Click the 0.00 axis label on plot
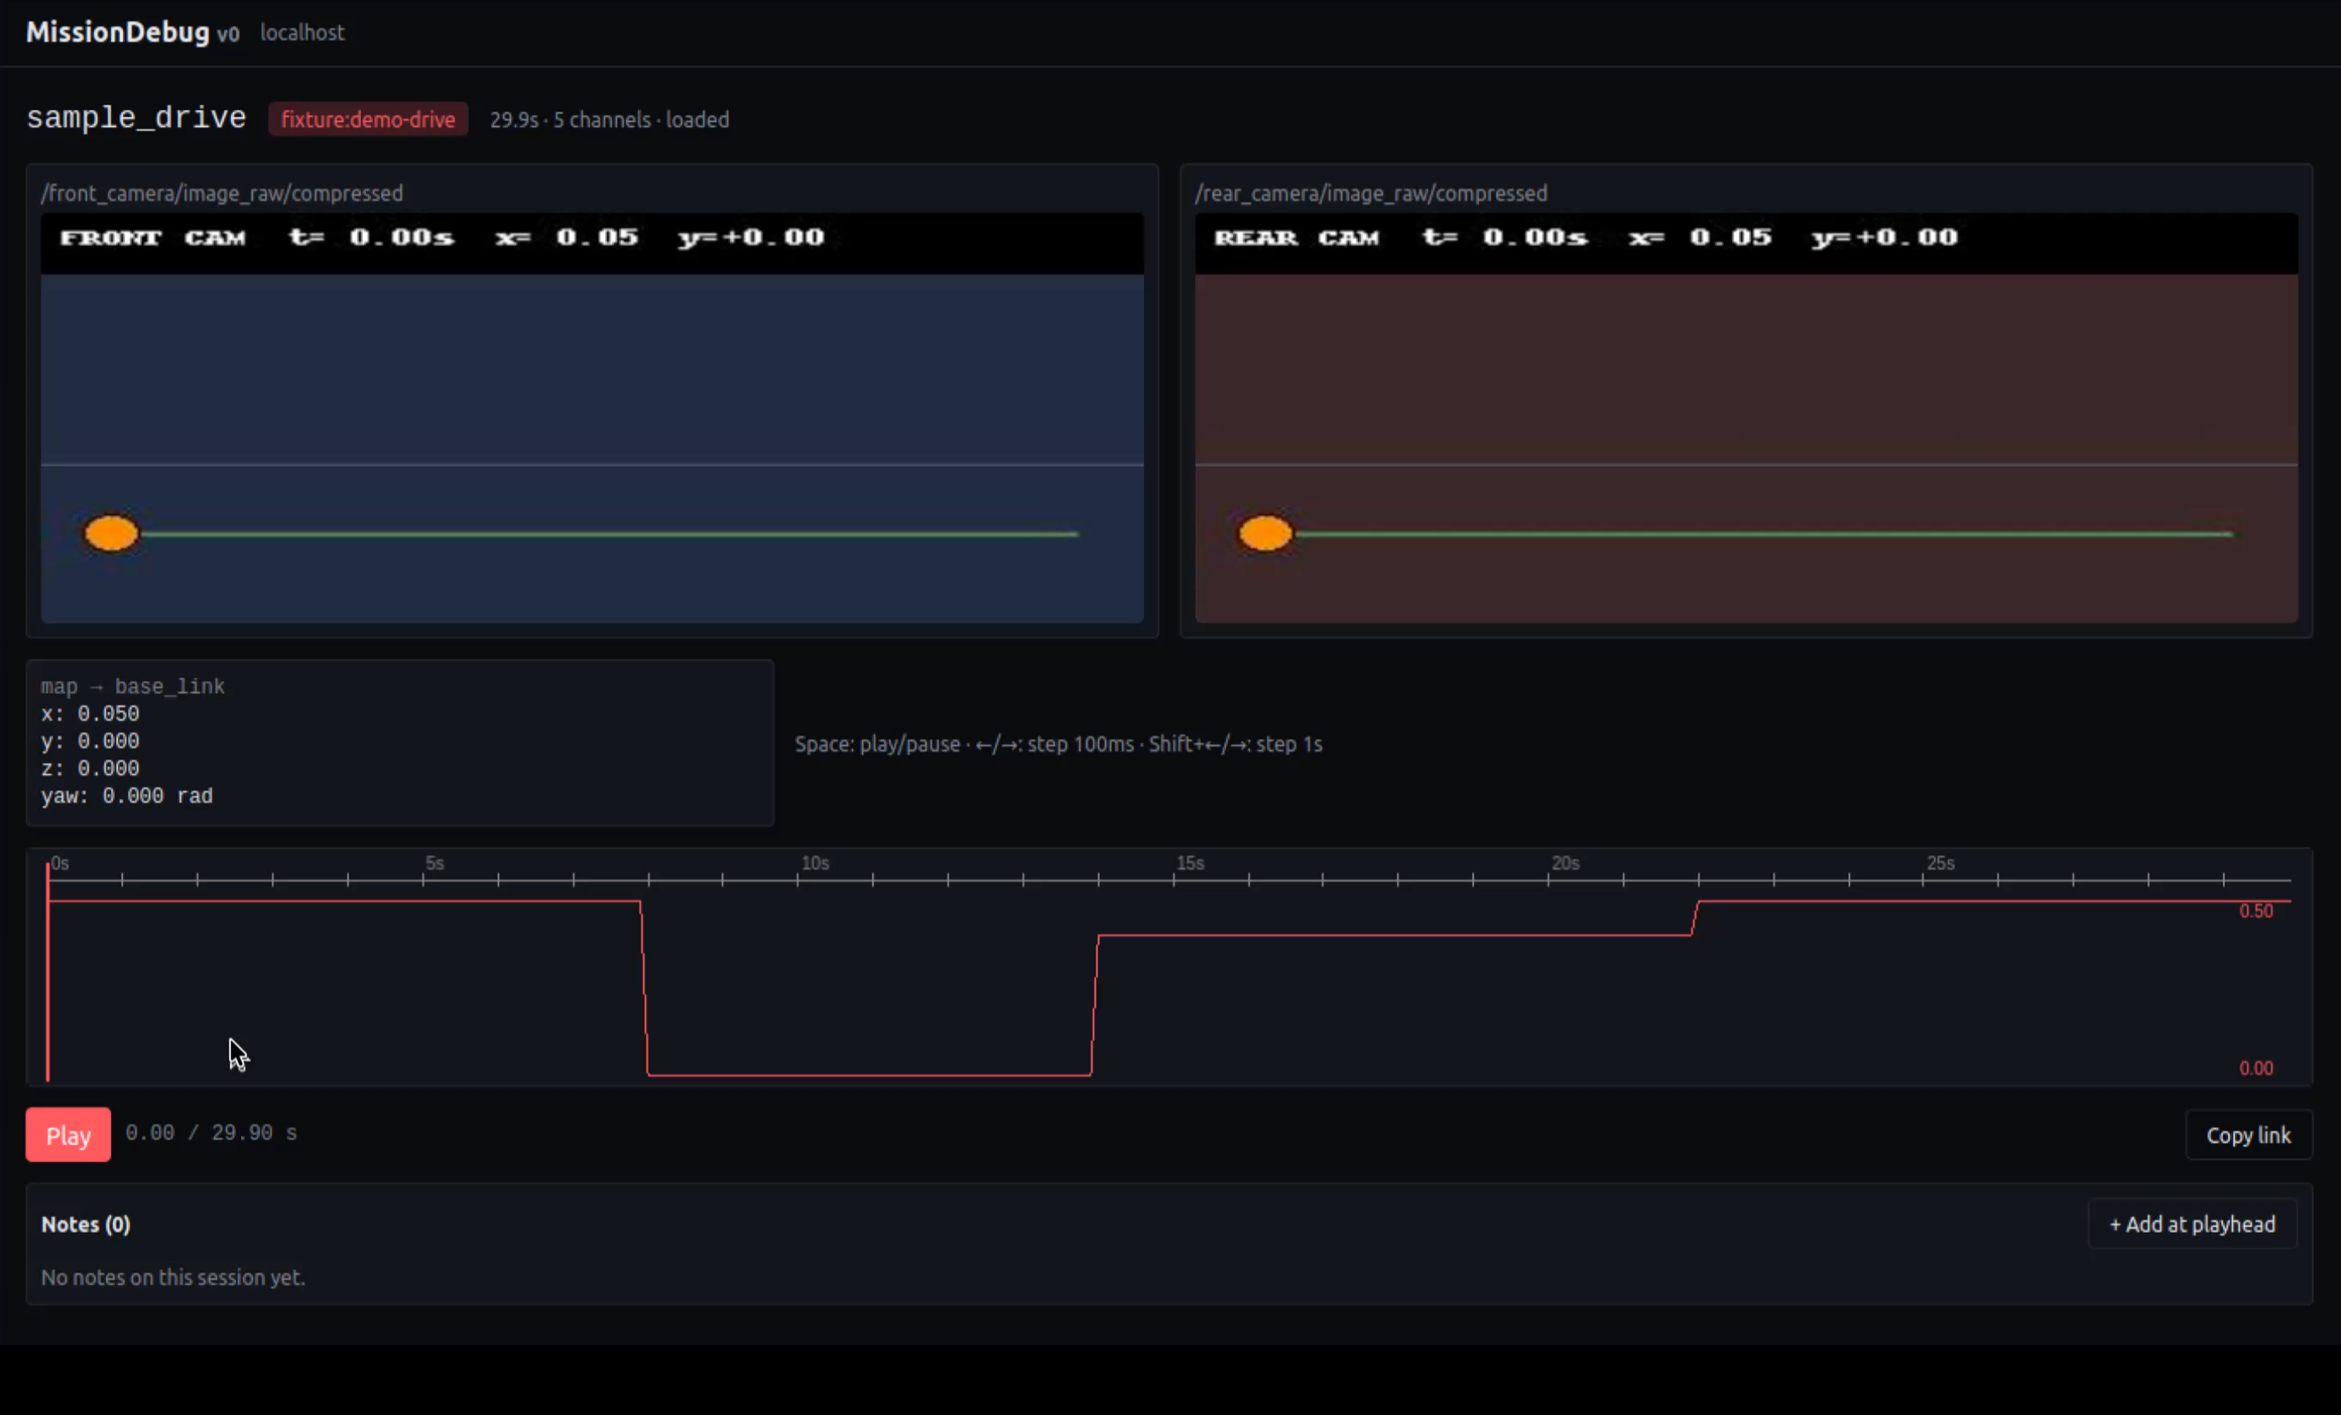The width and height of the screenshot is (2341, 1415). [2255, 1068]
